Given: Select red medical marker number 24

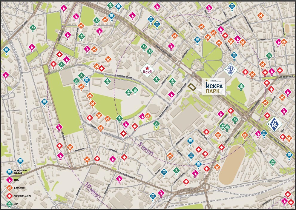Looking at the screenshot, I should [x=225, y=35].
